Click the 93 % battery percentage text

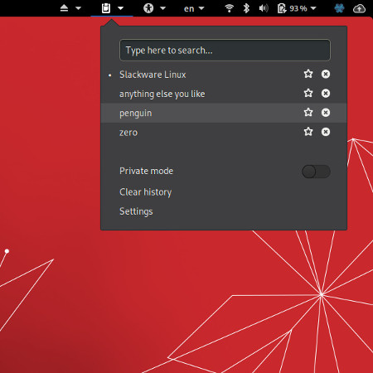click(x=298, y=8)
